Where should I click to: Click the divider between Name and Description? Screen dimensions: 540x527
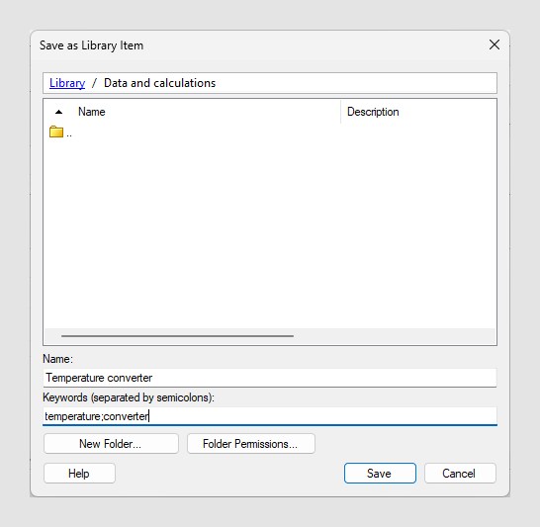point(340,112)
